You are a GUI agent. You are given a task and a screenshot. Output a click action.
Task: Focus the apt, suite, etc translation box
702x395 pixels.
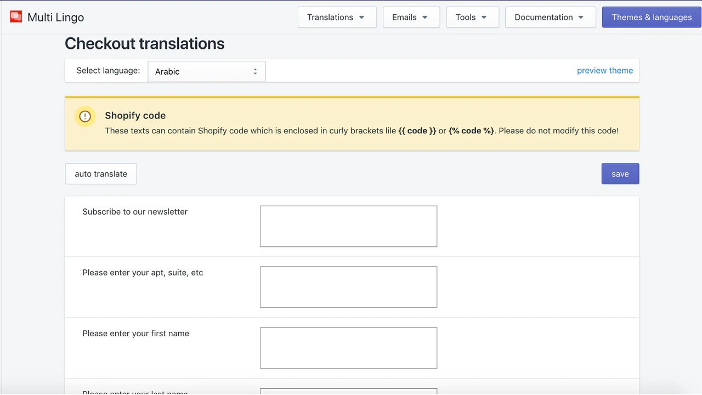348,287
